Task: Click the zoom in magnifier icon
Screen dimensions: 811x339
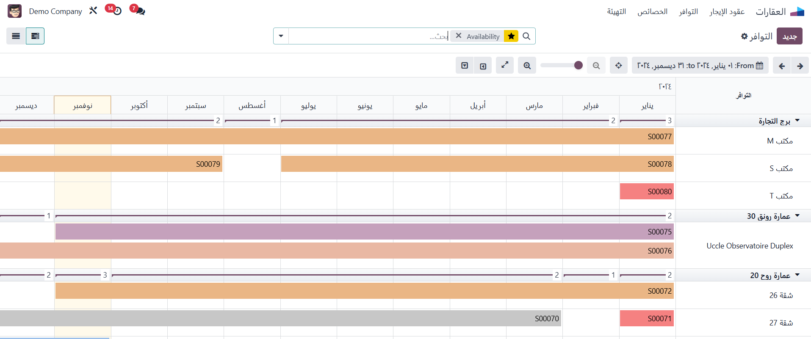Action: (x=527, y=66)
